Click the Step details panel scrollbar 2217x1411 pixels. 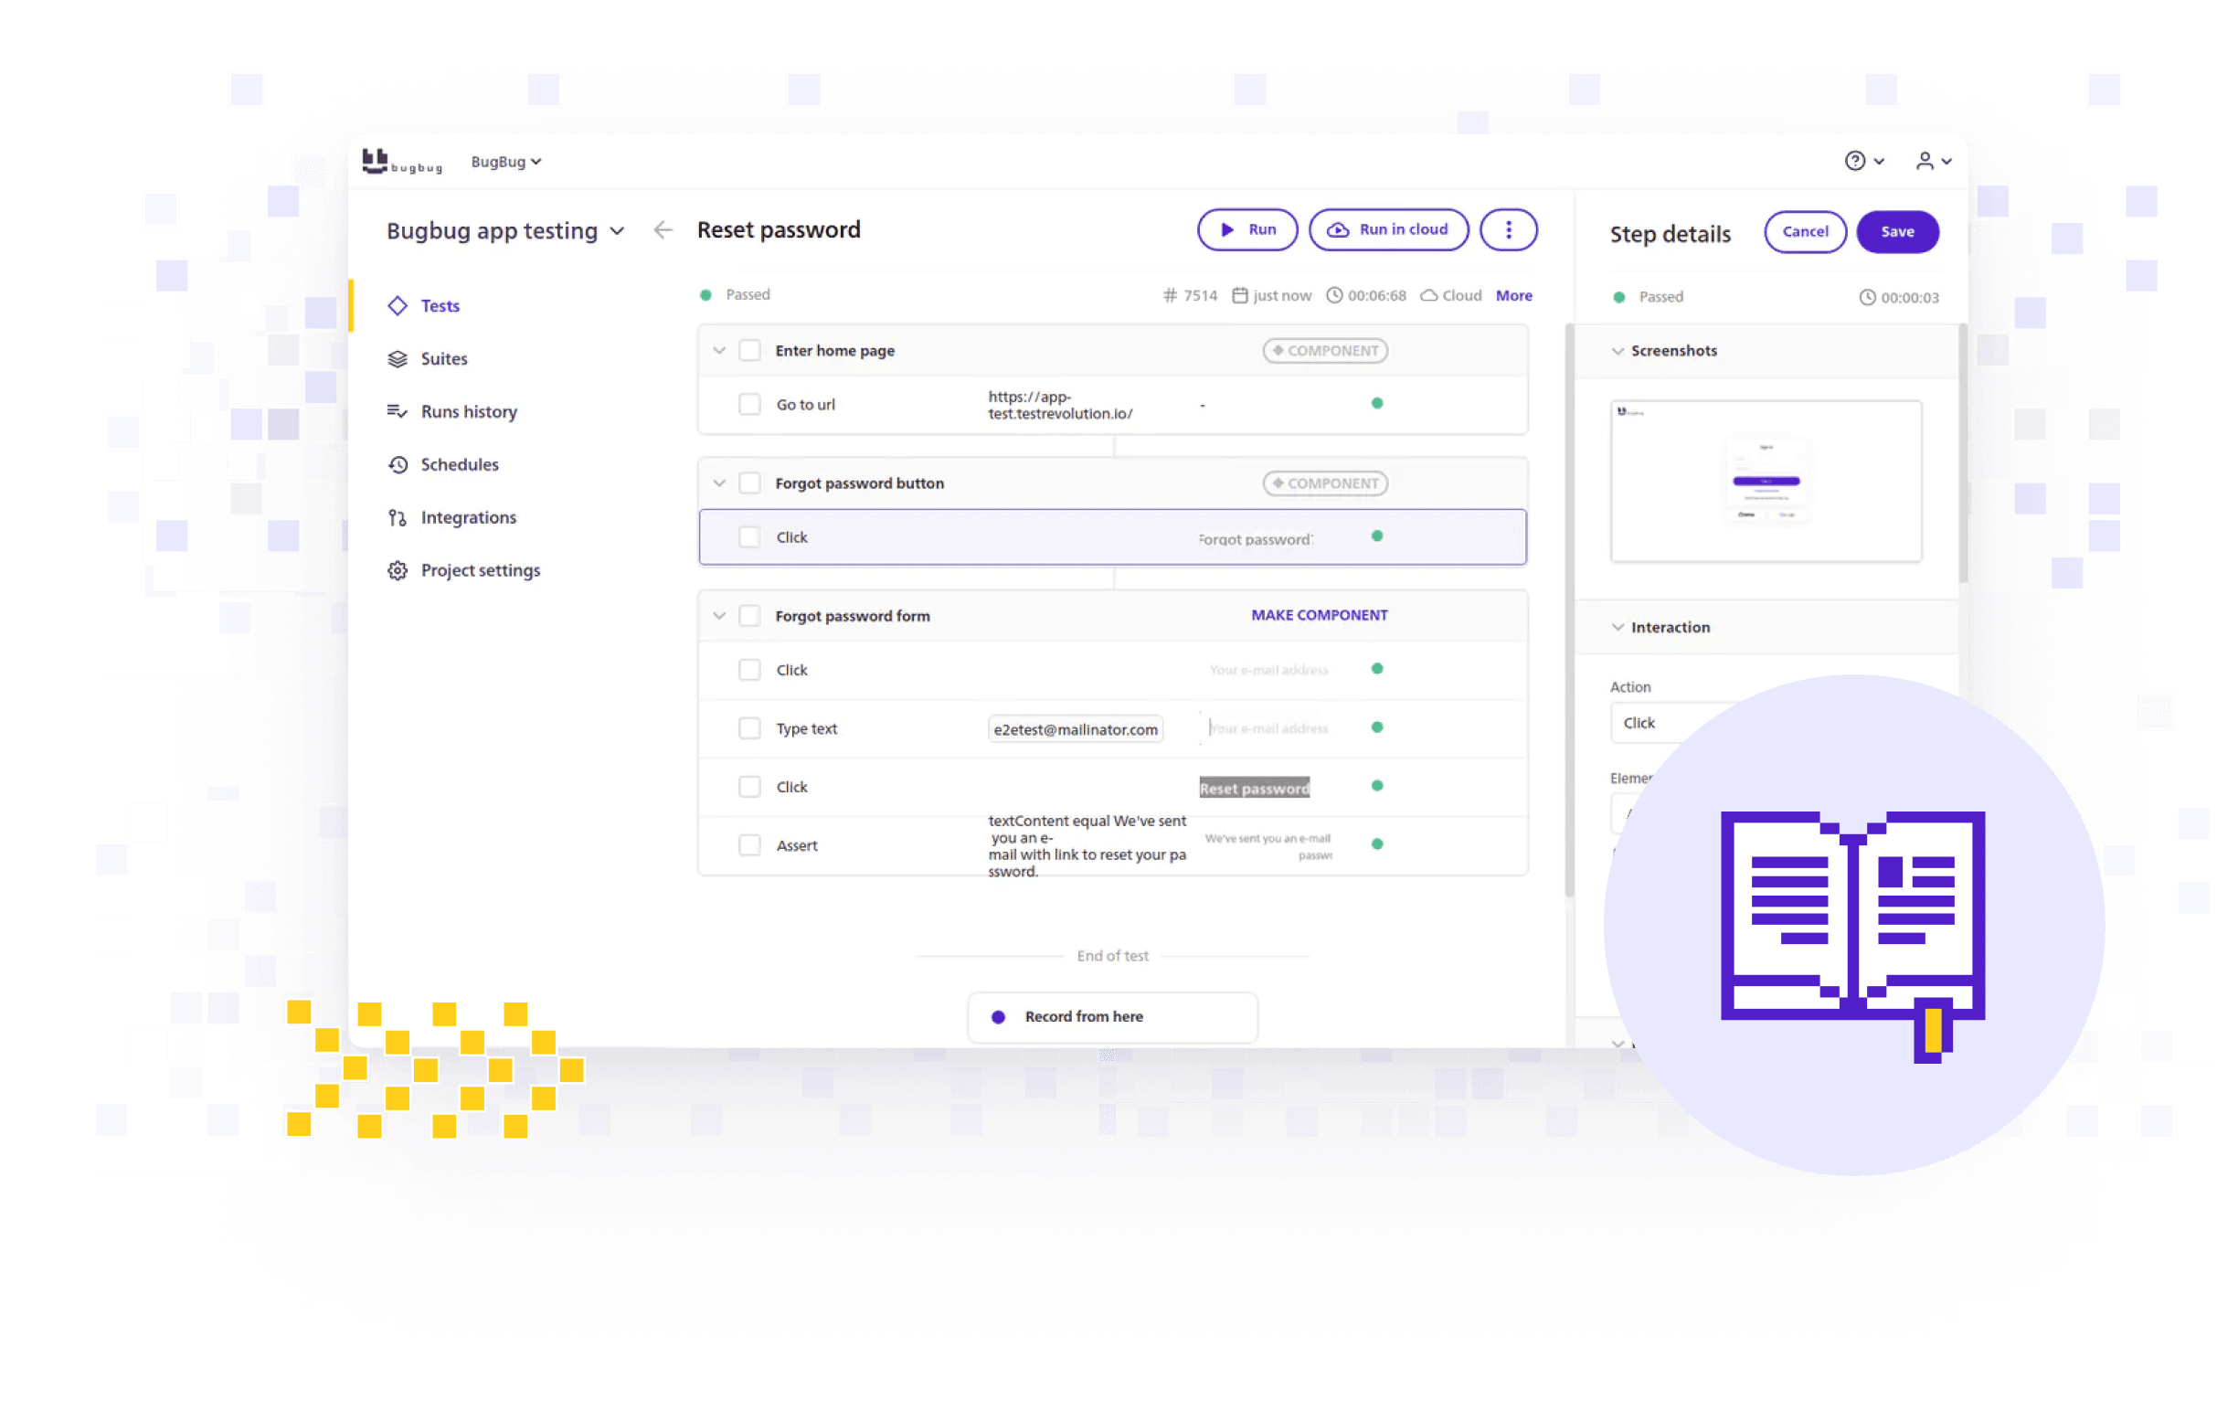tap(1963, 453)
